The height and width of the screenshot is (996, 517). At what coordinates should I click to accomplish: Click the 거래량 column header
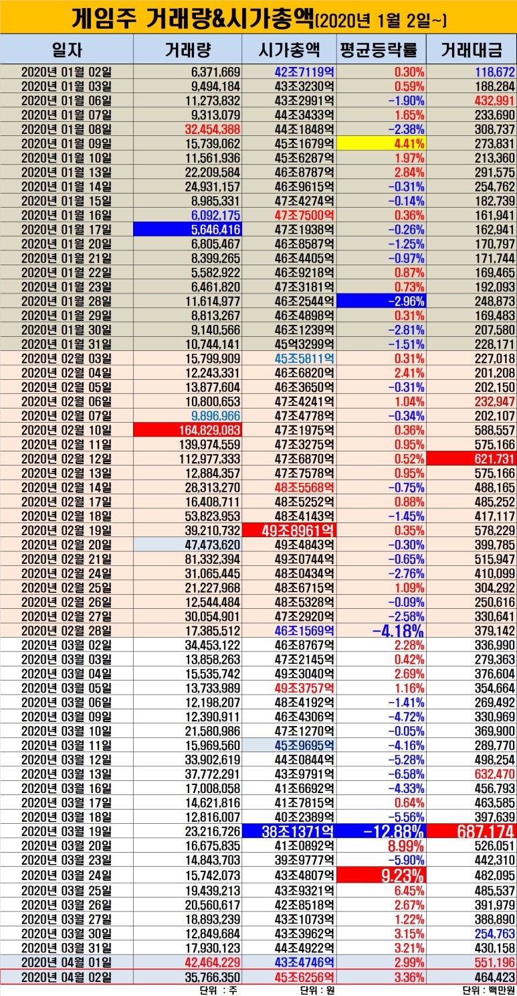(x=188, y=50)
